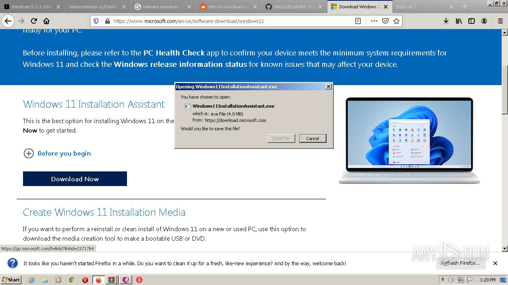
Task: Switch to malware download Google tab
Action: (x=163, y=7)
